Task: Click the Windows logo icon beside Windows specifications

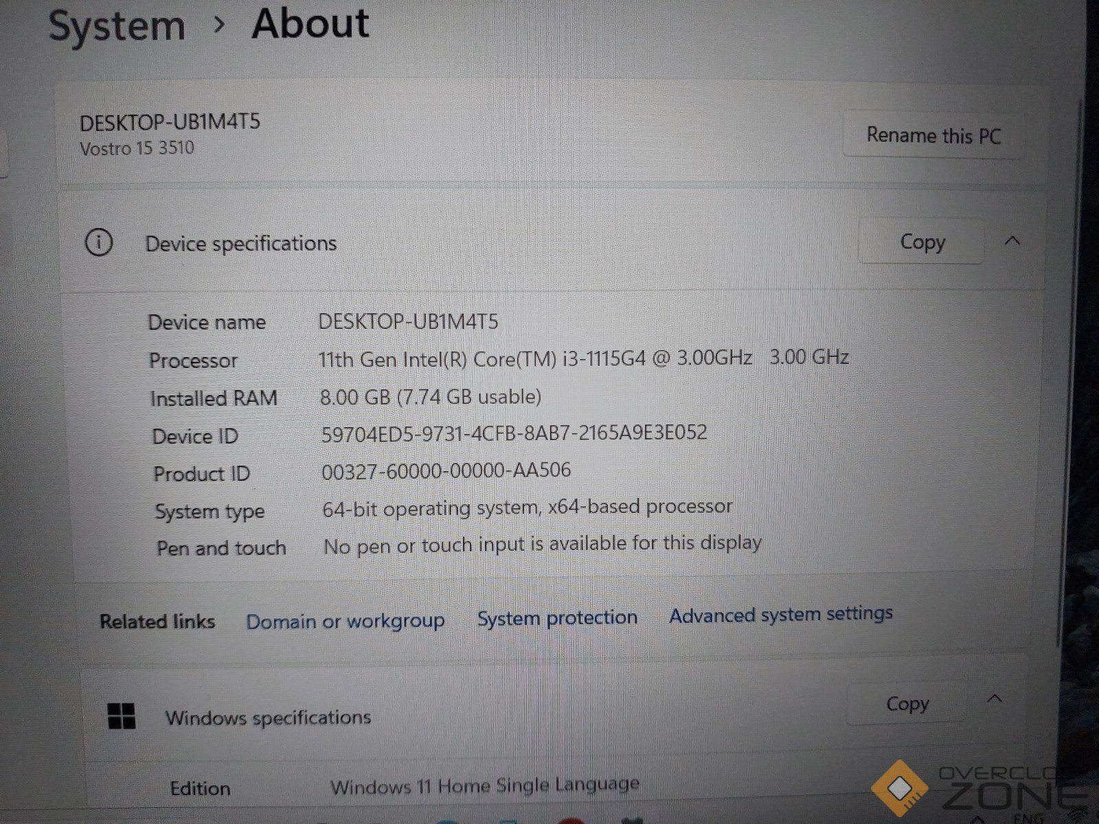Action: tap(122, 716)
